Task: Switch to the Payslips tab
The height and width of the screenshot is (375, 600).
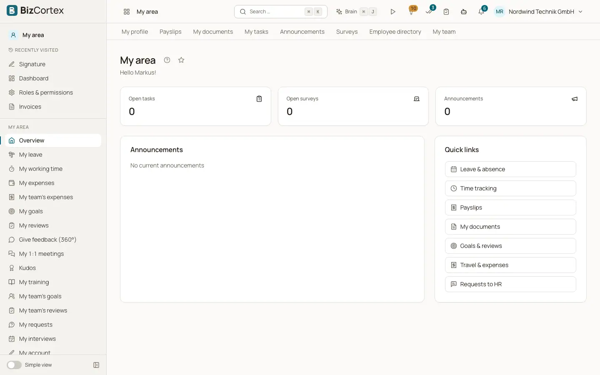Action: [x=170, y=32]
